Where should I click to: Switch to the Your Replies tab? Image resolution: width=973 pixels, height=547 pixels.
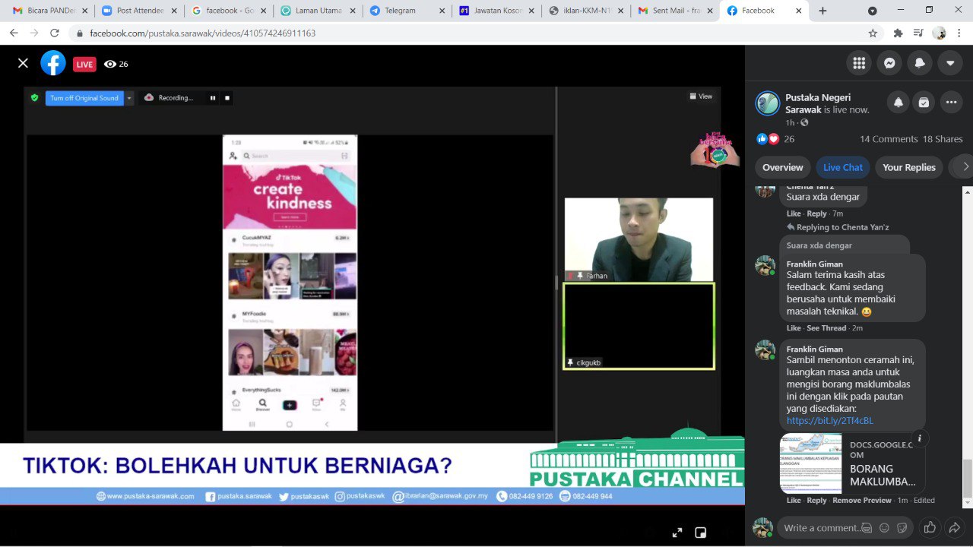(909, 167)
